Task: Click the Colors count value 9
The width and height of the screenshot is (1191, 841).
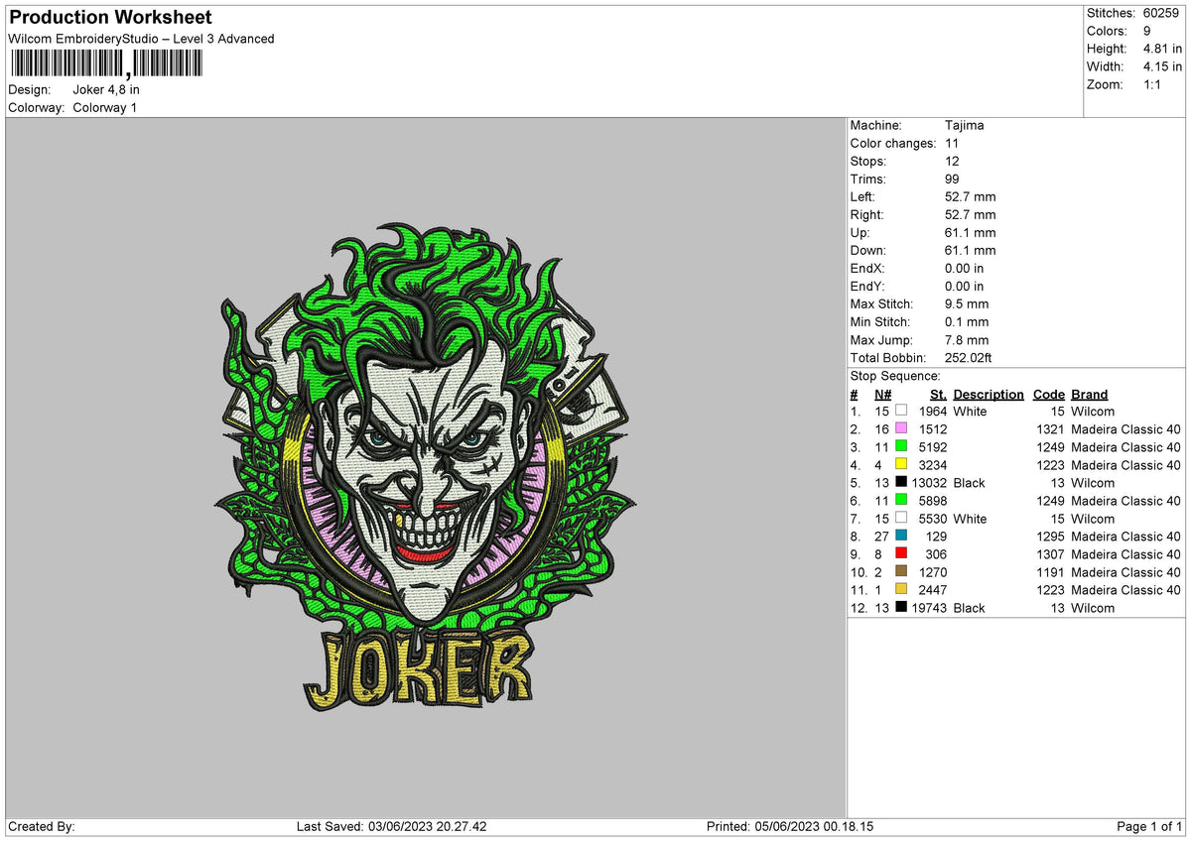Action: (x=1147, y=31)
